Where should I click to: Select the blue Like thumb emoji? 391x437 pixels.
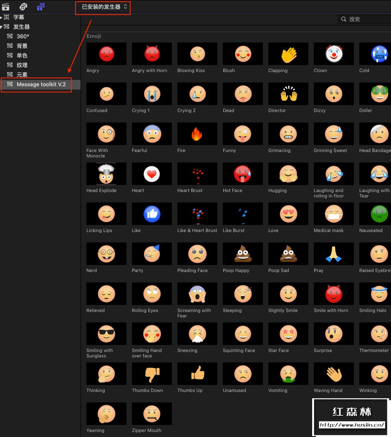[152, 214]
